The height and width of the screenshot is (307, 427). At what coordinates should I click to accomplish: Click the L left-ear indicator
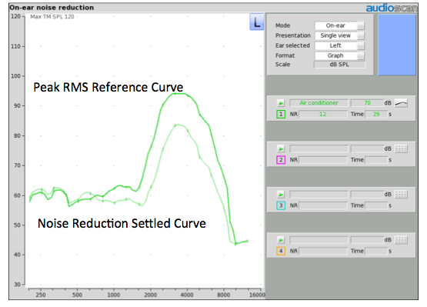tap(256, 22)
